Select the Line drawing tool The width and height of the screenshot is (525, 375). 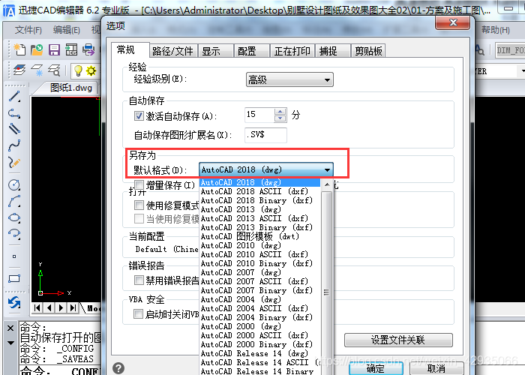(x=14, y=97)
